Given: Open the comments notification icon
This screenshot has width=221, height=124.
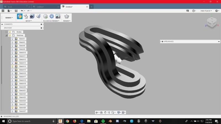Looking at the screenshot, I should coord(188,11).
